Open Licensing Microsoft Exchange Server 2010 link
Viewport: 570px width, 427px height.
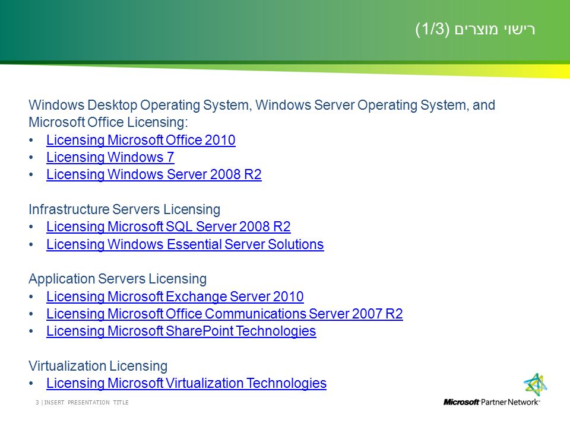[175, 297]
